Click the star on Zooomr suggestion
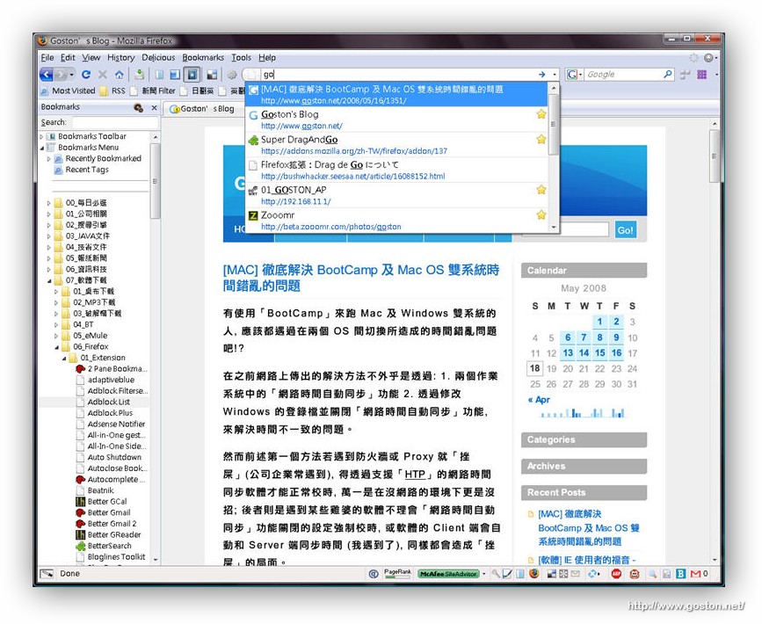This screenshot has width=762, height=624. [x=541, y=214]
